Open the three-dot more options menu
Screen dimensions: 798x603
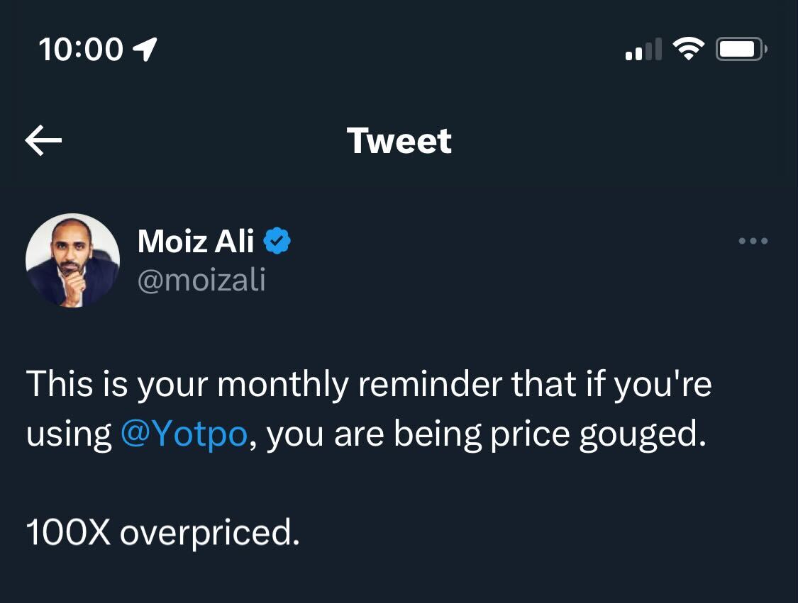[753, 242]
